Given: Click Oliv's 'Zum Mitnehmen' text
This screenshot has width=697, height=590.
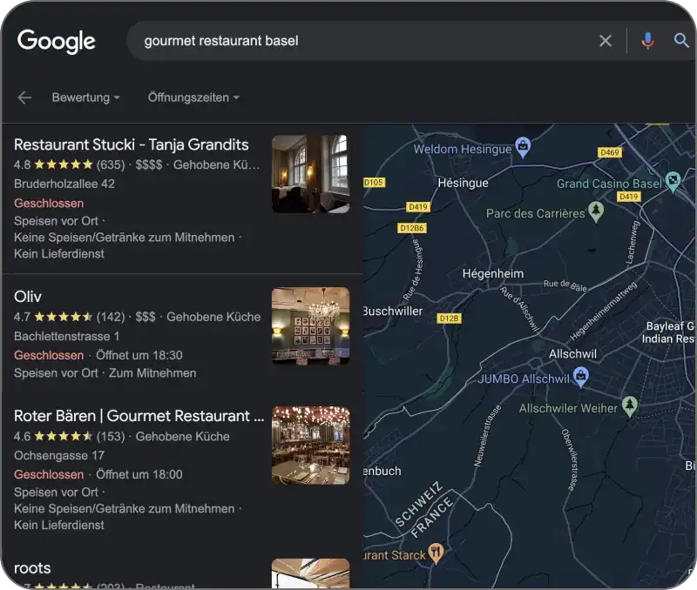Looking at the screenshot, I should click(152, 373).
